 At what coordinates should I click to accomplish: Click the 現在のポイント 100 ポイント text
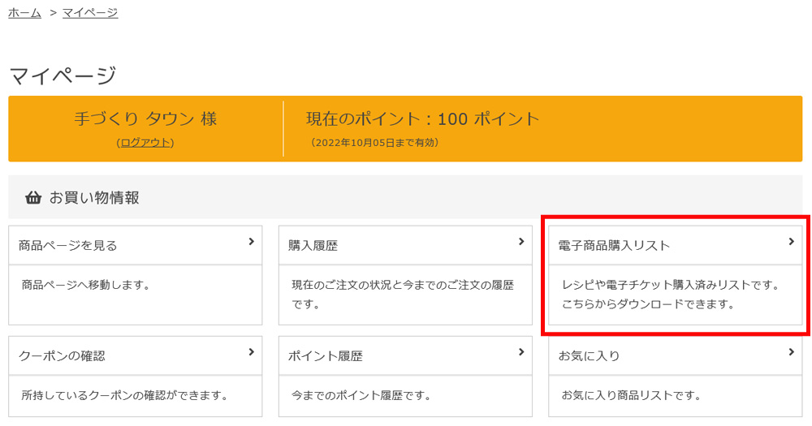coord(422,118)
